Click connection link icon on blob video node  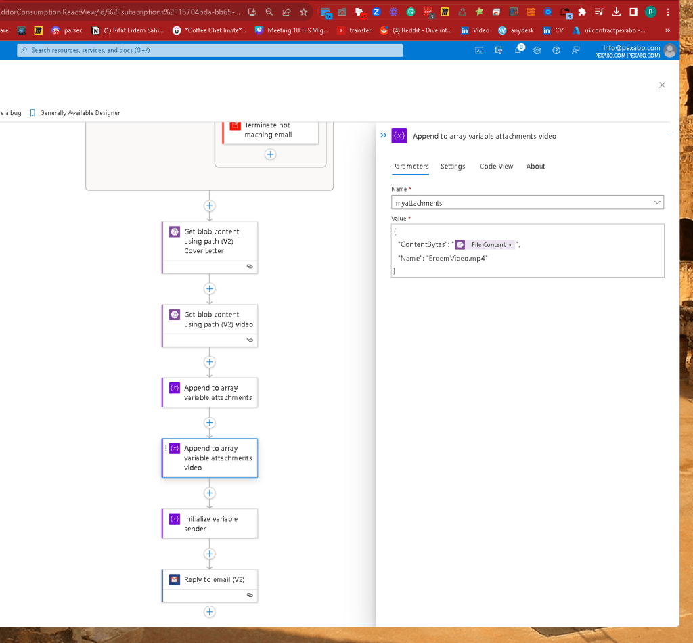click(250, 340)
